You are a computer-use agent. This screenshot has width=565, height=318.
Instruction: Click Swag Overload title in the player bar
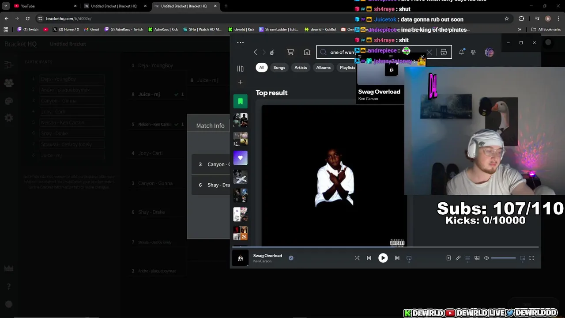coord(267,256)
